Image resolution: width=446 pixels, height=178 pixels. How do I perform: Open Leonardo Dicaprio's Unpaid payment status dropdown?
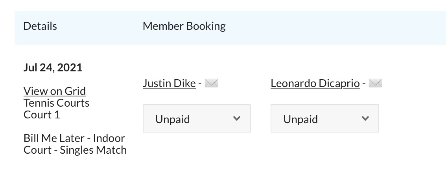(324, 118)
